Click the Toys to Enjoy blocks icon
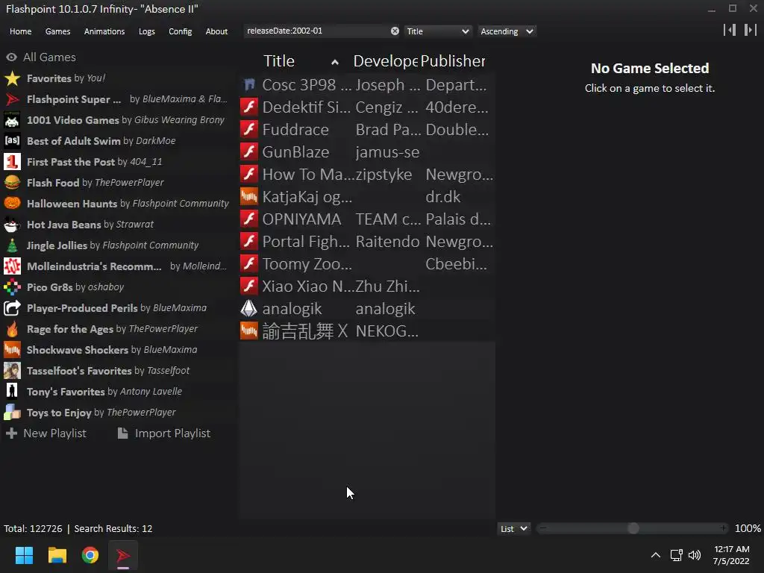The width and height of the screenshot is (764, 573). point(12,412)
